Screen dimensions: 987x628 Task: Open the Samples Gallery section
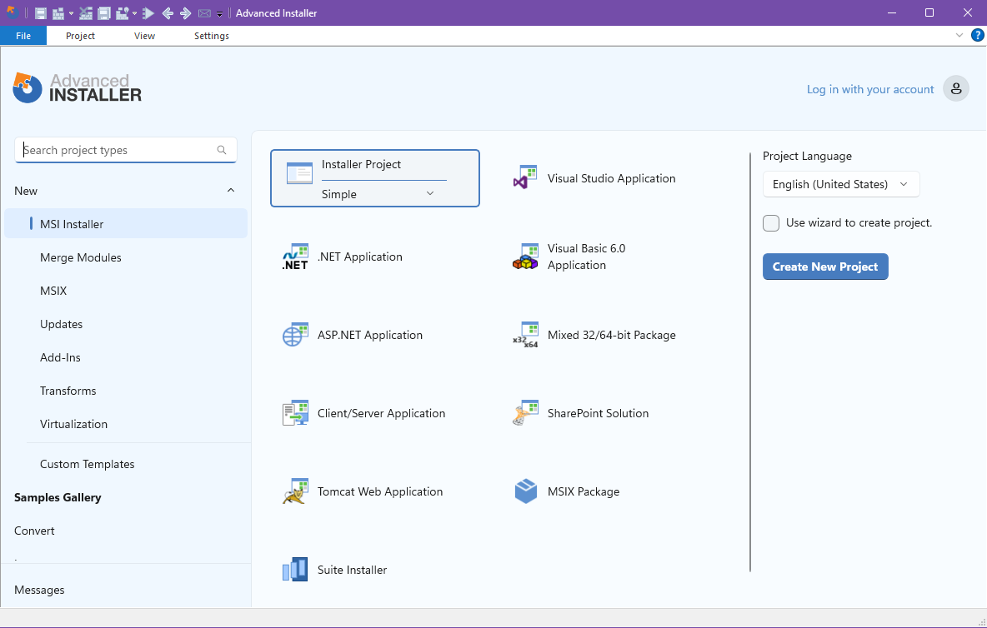(58, 497)
